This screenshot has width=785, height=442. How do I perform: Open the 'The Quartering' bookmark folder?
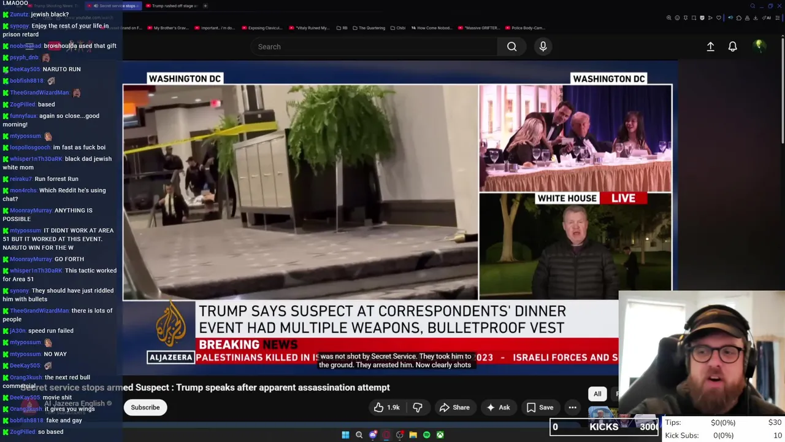369,28
